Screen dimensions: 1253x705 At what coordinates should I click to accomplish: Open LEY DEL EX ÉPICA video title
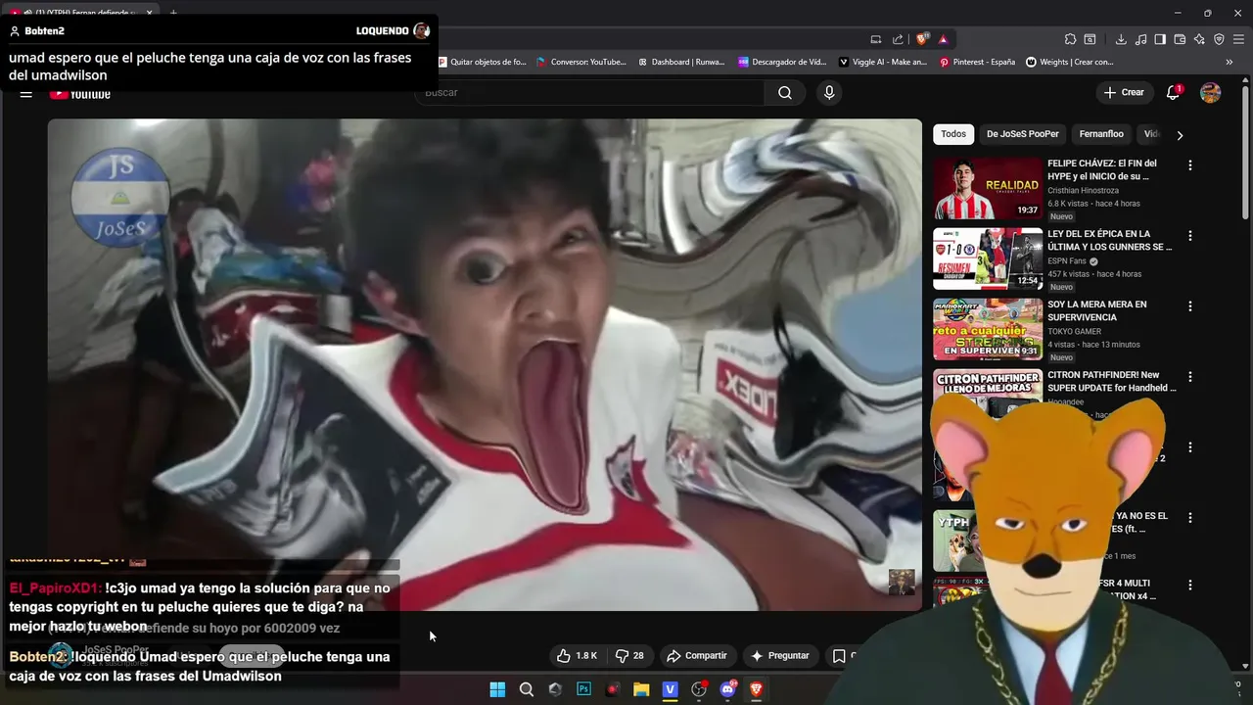tap(1109, 241)
